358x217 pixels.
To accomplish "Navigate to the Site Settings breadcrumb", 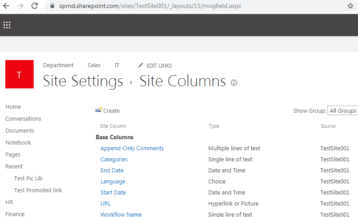I will tap(83, 81).
